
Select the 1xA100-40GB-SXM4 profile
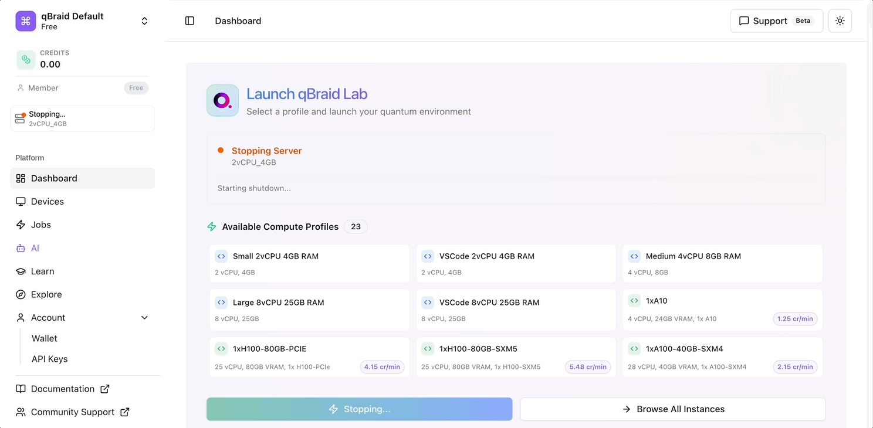click(723, 357)
